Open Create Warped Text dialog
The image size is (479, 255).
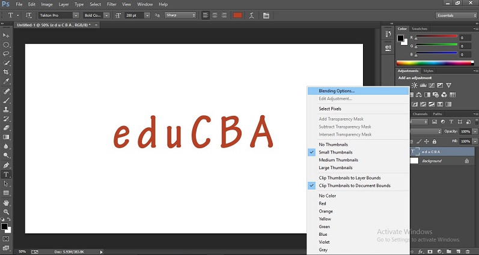(x=251, y=15)
